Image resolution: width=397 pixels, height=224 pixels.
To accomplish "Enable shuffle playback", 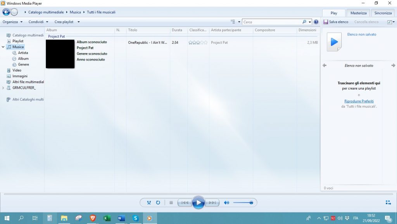I will [149, 202].
